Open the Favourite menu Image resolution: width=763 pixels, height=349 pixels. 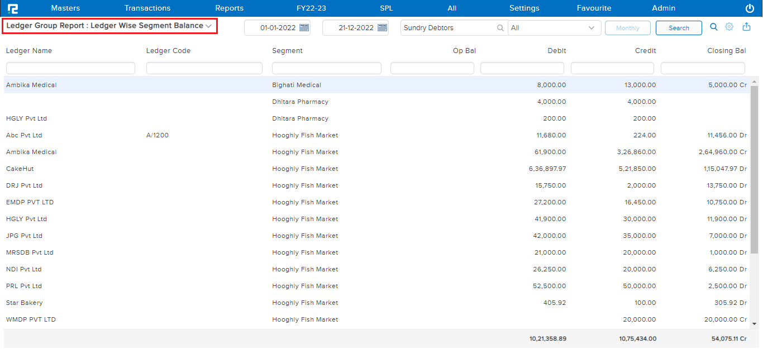[x=594, y=8]
